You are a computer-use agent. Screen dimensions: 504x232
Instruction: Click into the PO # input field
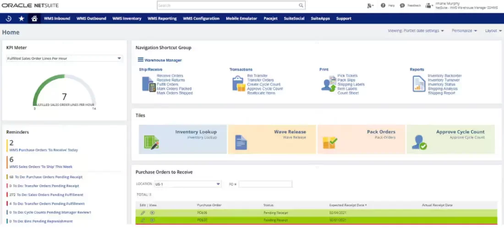click(x=265, y=184)
